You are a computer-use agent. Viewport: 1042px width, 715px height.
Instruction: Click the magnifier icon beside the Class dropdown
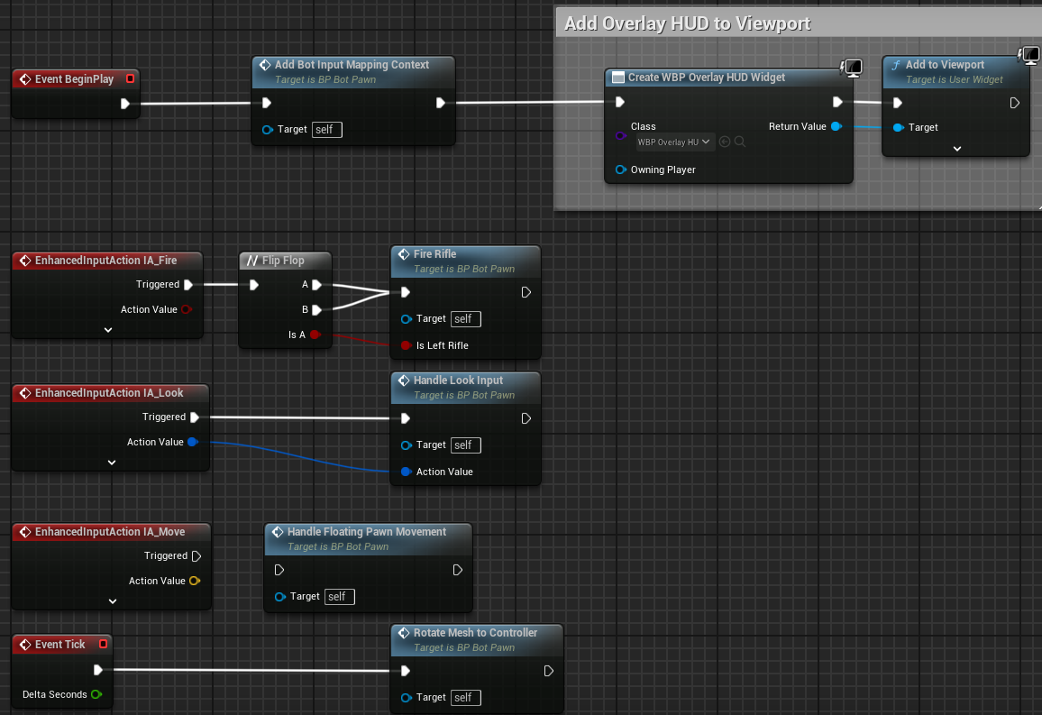(739, 142)
